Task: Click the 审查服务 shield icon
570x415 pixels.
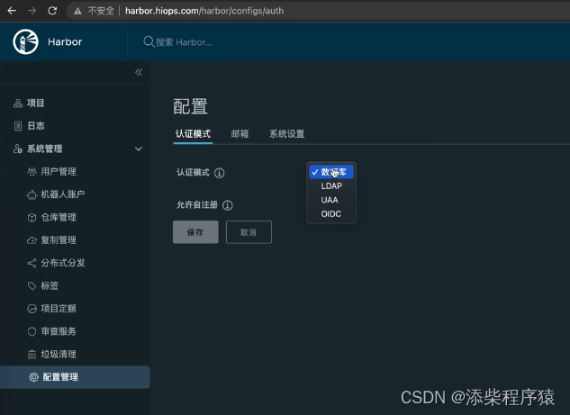Action: click(32, 331)
